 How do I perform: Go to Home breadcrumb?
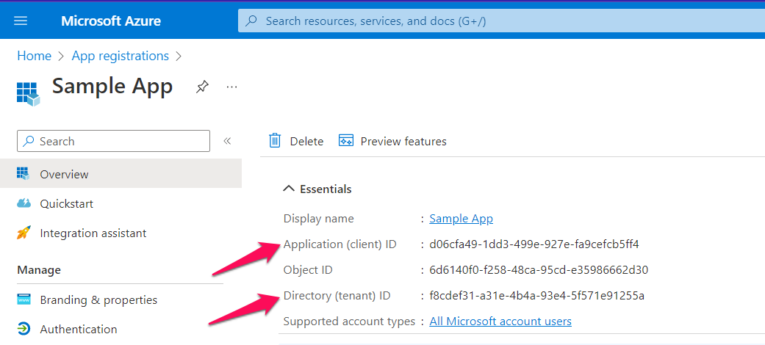tap(34, 56)
